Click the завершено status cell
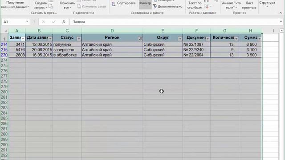Image resolution: width=285 pixels, height=160 pixels. click(x=67, y=50)
